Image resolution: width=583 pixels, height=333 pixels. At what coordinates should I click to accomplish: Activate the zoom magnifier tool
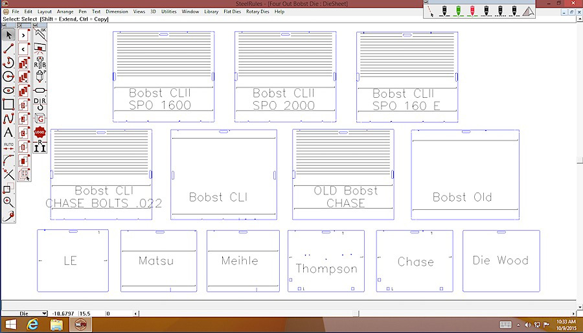click(x=8, y=201)
